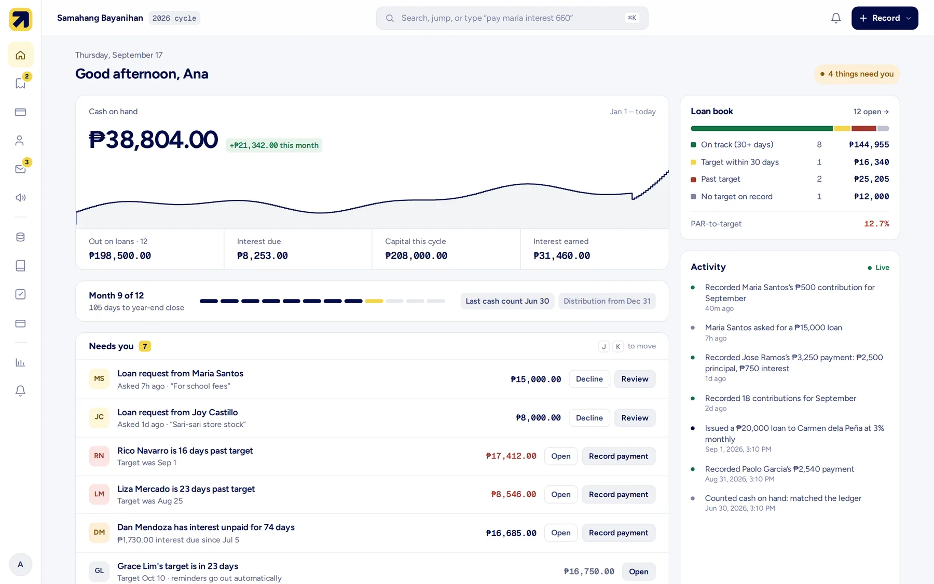Open the checkbox tasks sidebar icon
The image size is (934, 584).
point(20,294)
